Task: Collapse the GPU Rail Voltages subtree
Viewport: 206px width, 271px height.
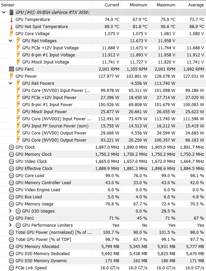Action: pos(10,41)
